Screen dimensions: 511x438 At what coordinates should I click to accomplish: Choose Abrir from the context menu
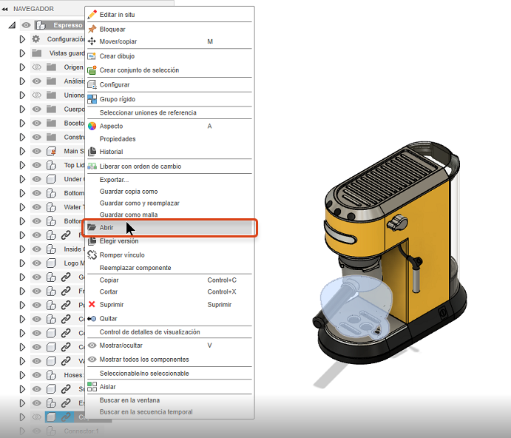pos(169,228)
